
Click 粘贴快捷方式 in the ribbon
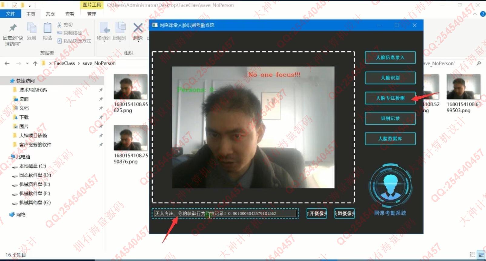(74, 41)
